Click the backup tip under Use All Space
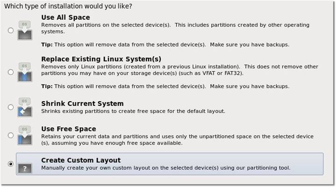336x187 pixels. point(165,45)
